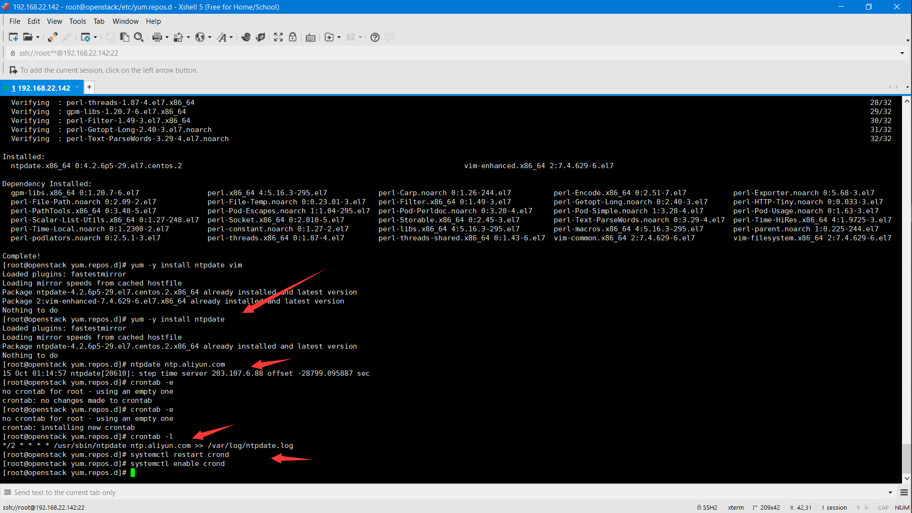The width and height of the screenshot is (912, 513).
Task: Open the View menu
Action: tap(55, 21)
